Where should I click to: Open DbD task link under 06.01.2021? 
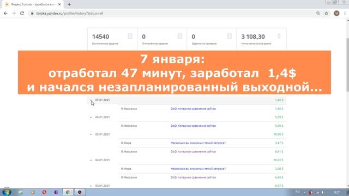[193, 126]
